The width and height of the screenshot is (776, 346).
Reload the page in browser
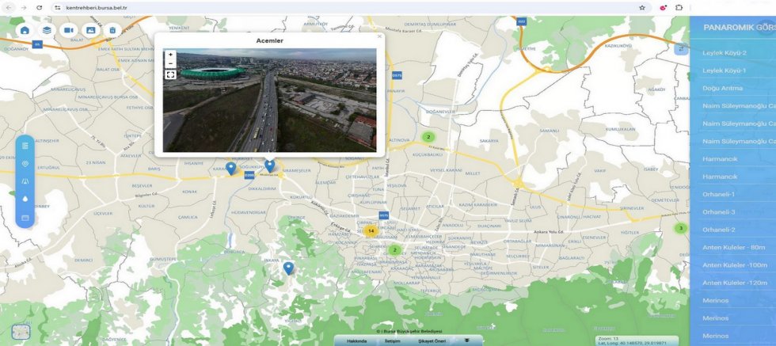click(40, 7)
